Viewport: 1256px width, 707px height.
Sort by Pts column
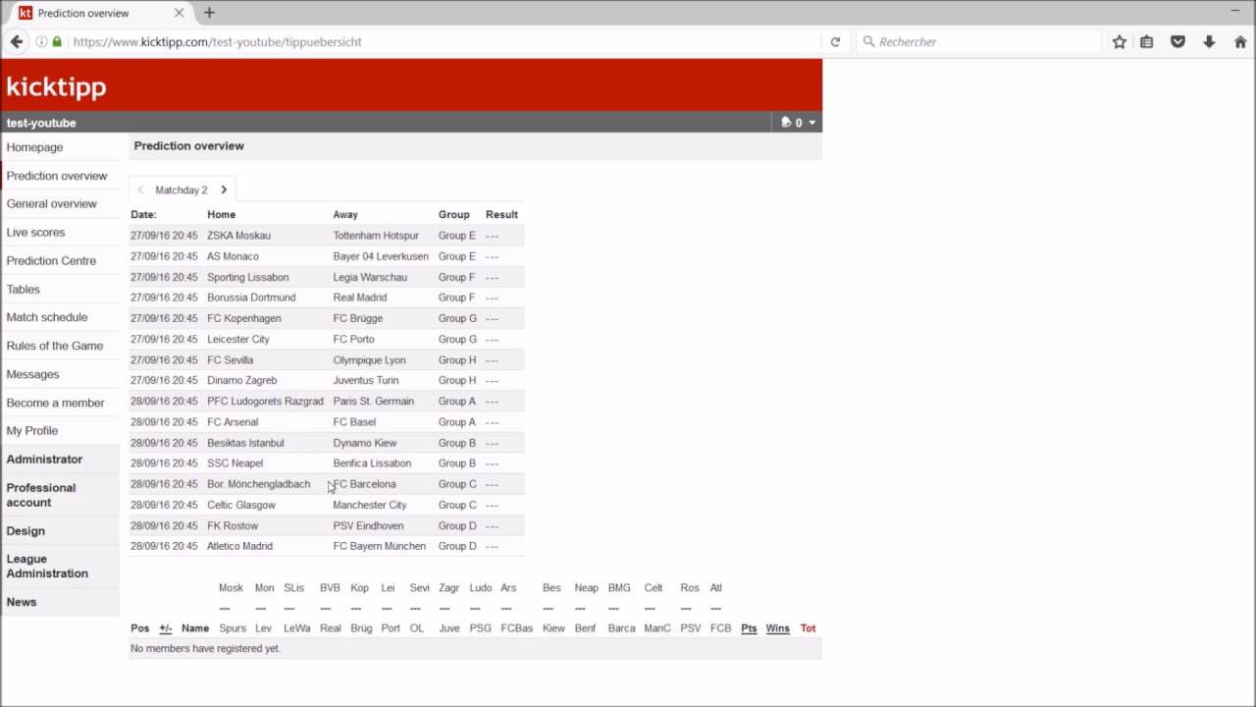(749, 628)
